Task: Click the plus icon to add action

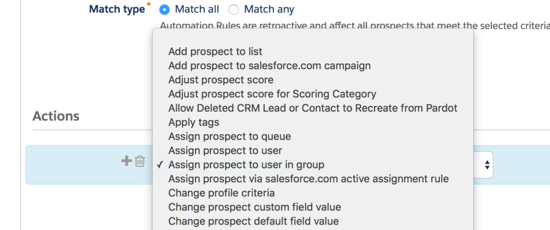Action: pyautogui.click(x=126, y=161)
